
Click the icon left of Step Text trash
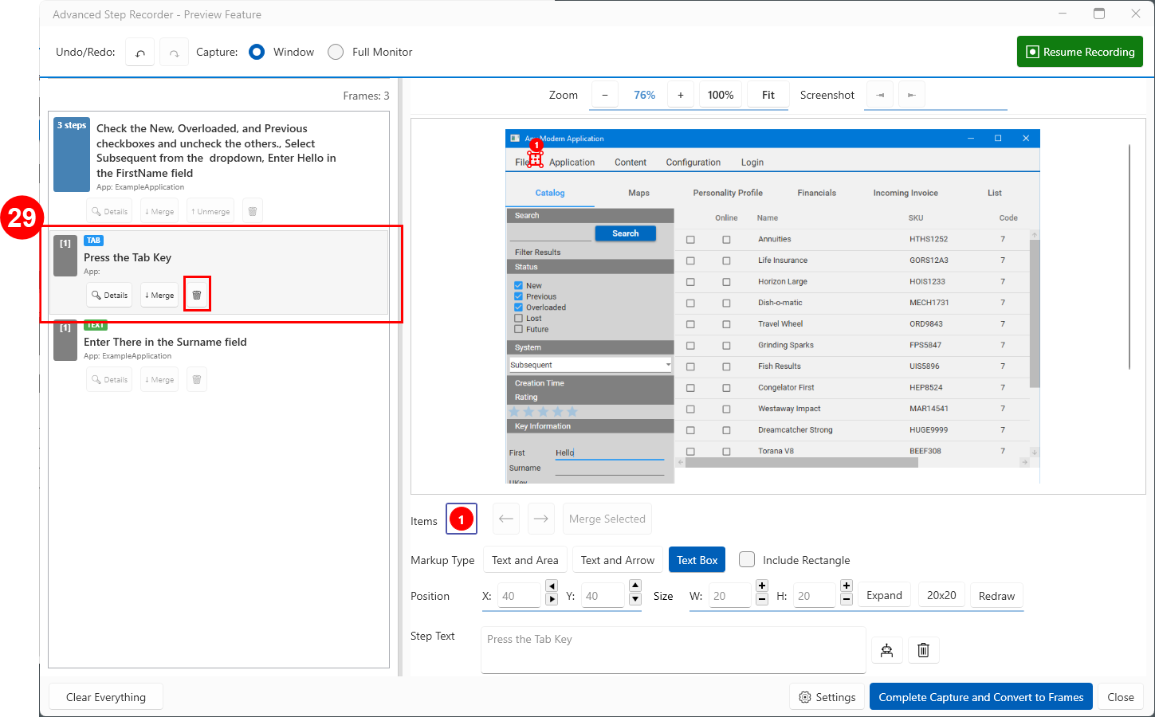(886, 650)
